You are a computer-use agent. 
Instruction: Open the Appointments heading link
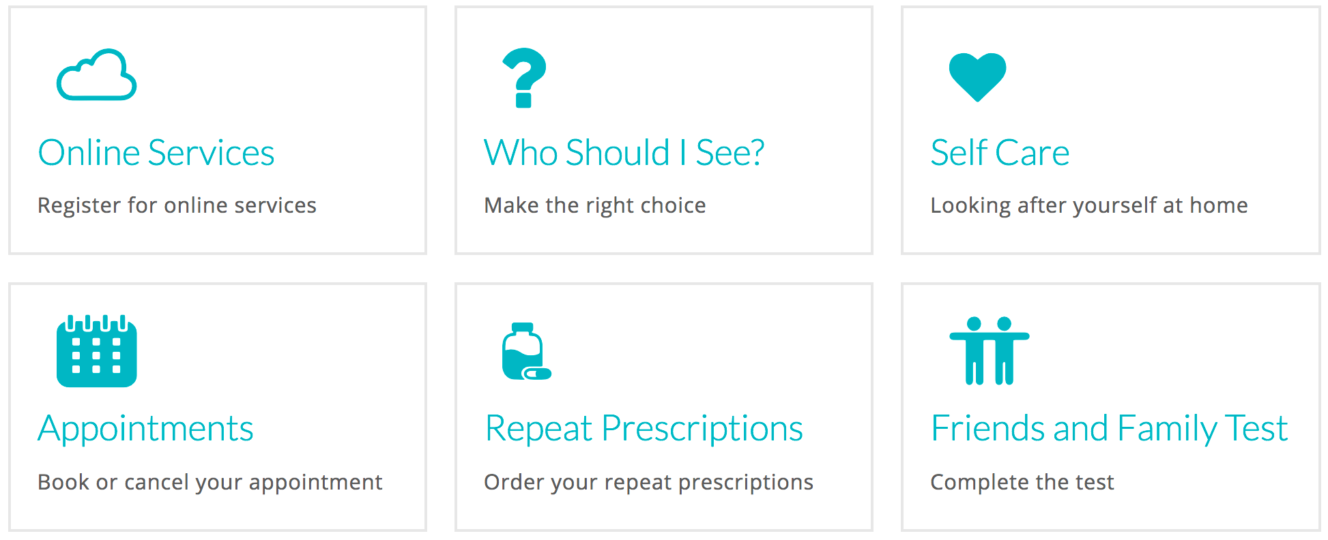pos(145,430)
